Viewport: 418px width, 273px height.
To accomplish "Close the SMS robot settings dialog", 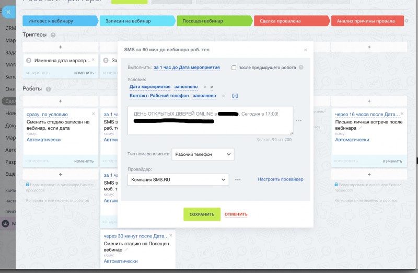I will click(x=306, y=50).
